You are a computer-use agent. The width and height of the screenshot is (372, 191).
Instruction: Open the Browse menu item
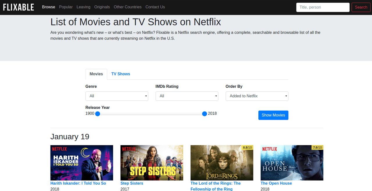tap(49, 7)
